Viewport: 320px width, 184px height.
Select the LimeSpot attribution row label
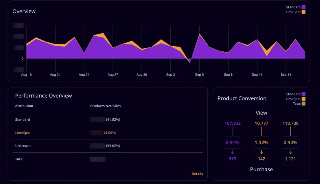click(23, 133)
